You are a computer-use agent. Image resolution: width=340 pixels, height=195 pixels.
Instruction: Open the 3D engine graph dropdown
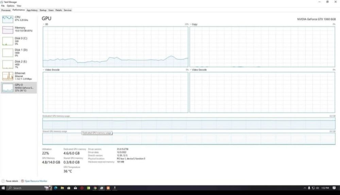click(x=46, y=24)
